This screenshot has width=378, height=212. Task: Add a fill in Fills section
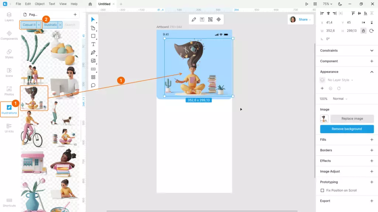click(372, 139)
